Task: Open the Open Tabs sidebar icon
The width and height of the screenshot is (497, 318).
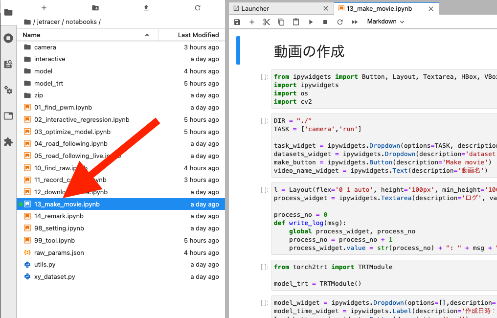Action: 8,116
